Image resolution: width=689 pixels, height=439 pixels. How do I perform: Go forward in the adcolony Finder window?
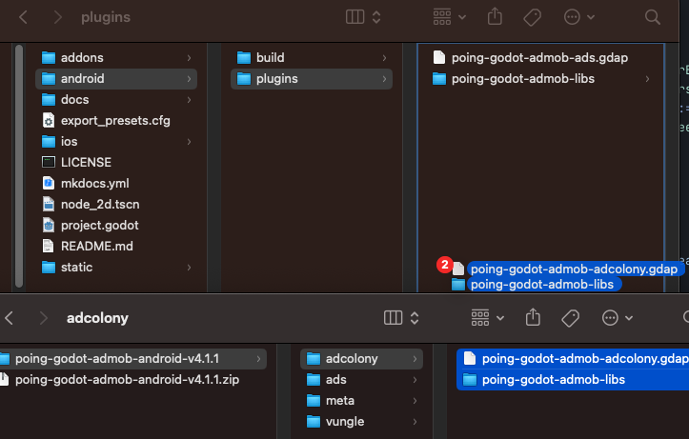click(x=43, y=318)
